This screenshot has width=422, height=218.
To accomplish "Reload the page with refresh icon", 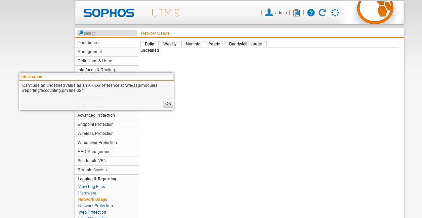I will point(322,13).
